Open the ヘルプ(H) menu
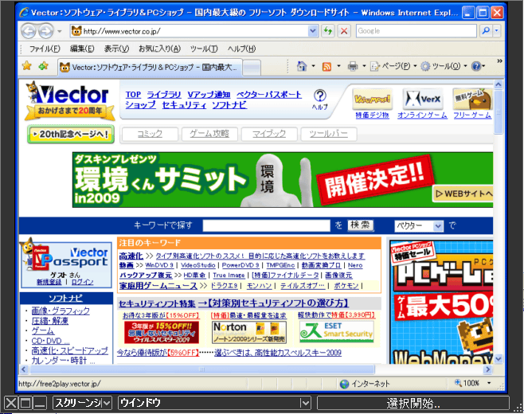The width and height of the screenshot is (524, 414). pos(241,49)
